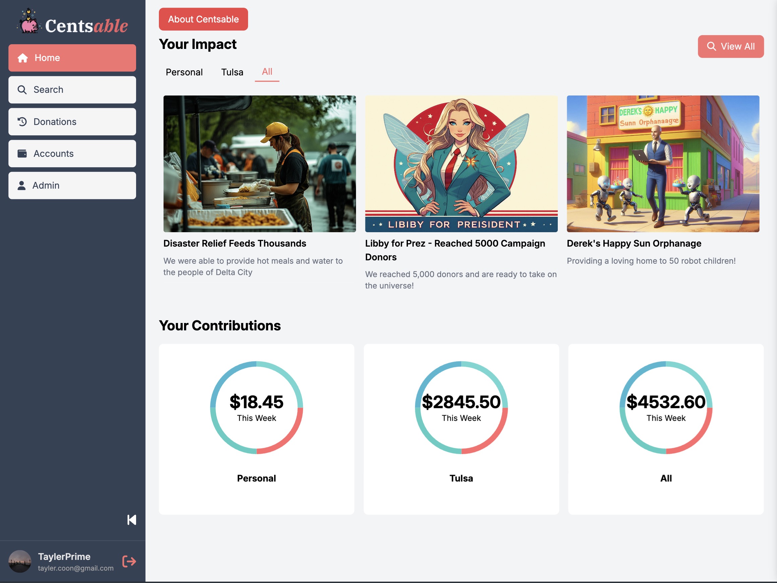The height and width of the screenshot is (583, 777).
Task: Open Derek's Happy Sun Orphanage image
Action: click(663, 163)
